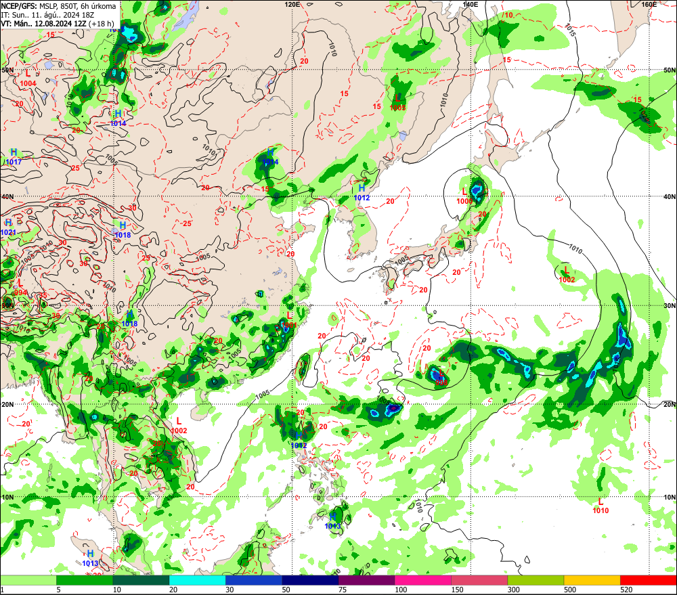Click the low pressure L 1004 marker
This screenshot has height=595, width=677.
28,78
